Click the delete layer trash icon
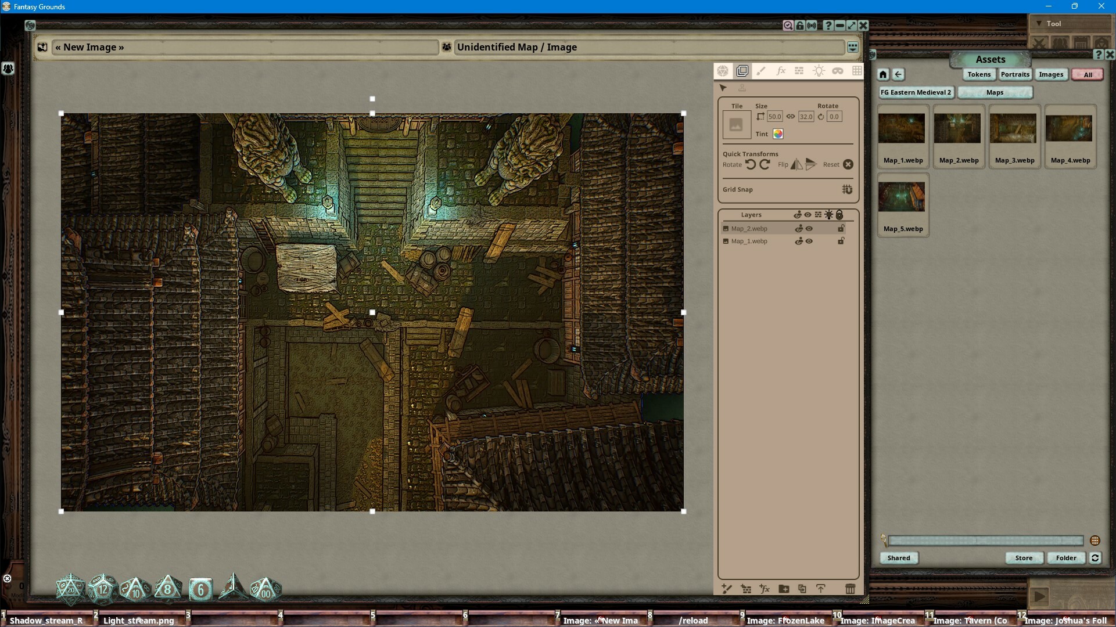This screenshot has height=627, width=1116. 850,589
